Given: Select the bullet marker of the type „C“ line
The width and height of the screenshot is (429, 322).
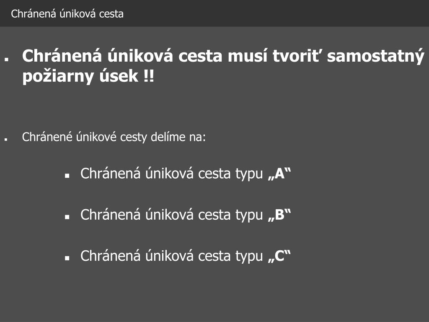Looking at the screenshot, I should coord(67,258).
